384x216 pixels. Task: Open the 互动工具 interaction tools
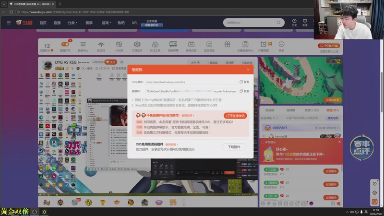point(155,47)
